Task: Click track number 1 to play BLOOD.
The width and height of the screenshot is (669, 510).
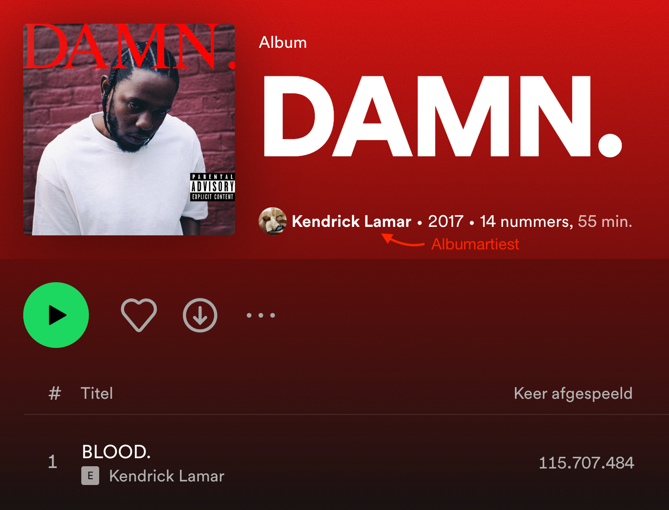Action: coord(52,462)
